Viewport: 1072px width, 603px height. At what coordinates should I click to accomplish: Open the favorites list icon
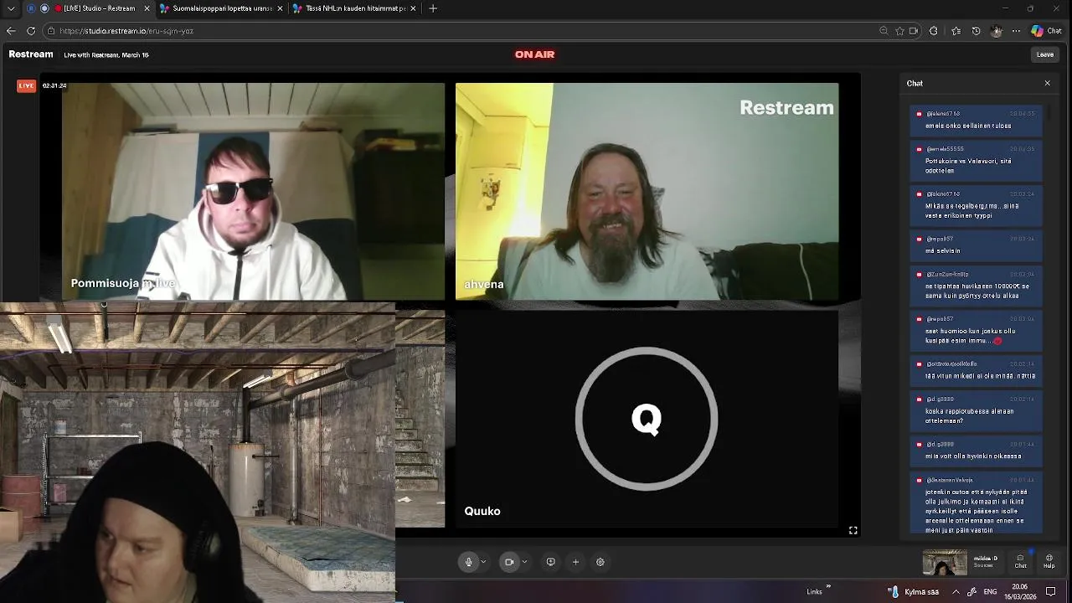click(x=956, y=31)
